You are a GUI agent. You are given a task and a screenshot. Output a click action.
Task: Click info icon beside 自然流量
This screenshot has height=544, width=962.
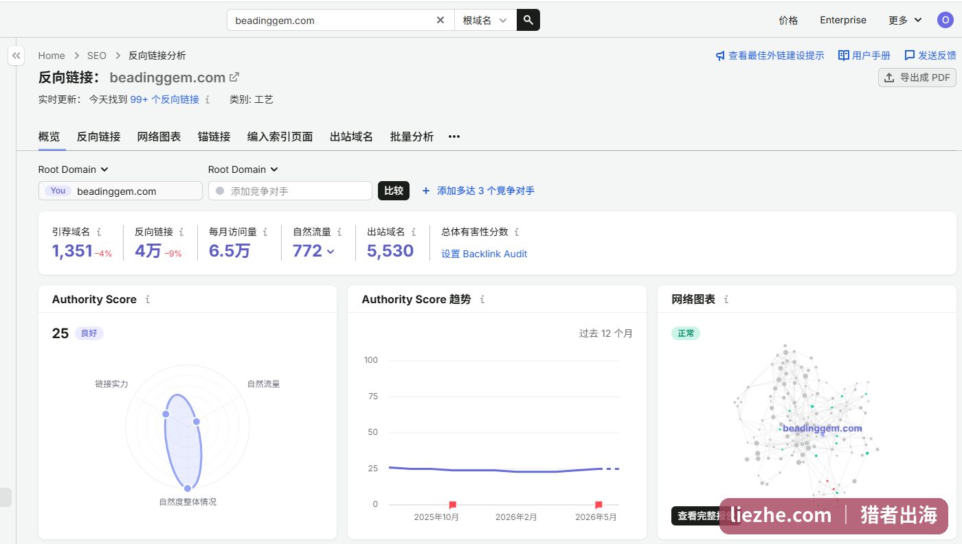339,232
